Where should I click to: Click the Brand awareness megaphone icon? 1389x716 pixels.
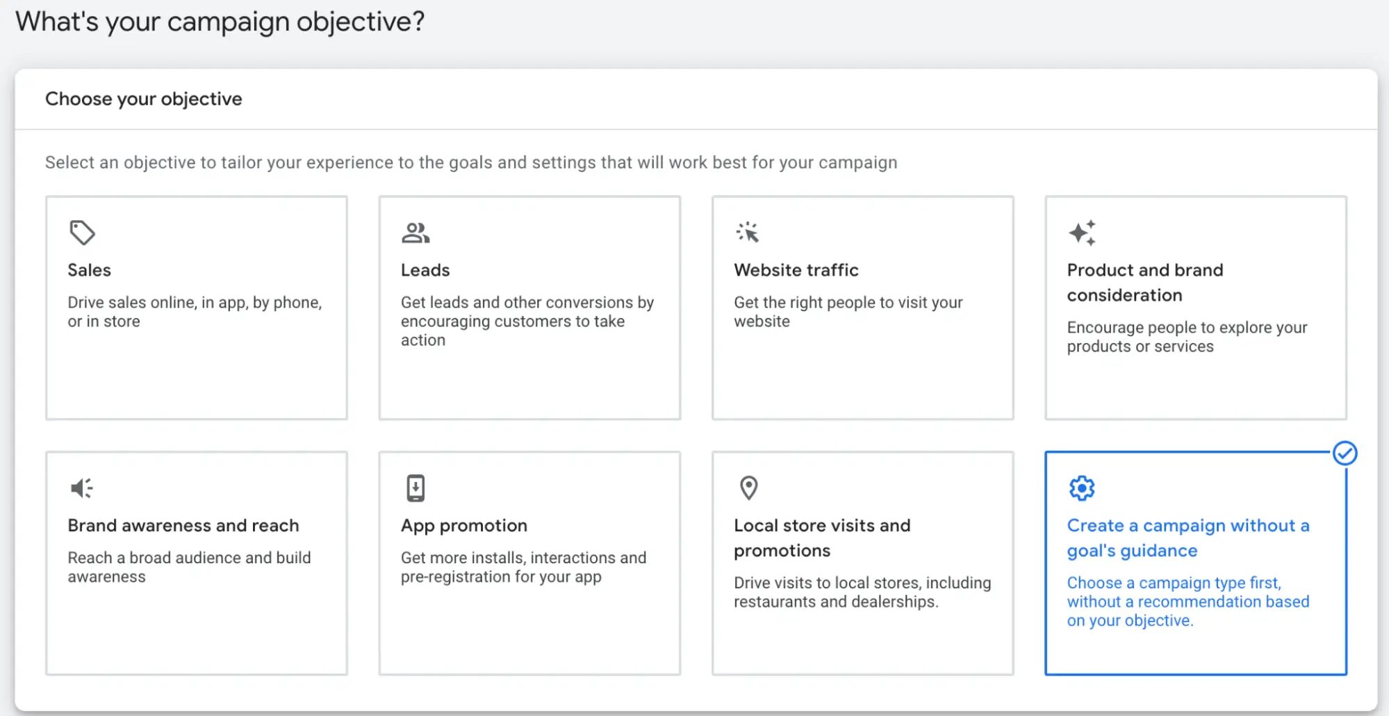pyautogui.click(x=81, y=488)
